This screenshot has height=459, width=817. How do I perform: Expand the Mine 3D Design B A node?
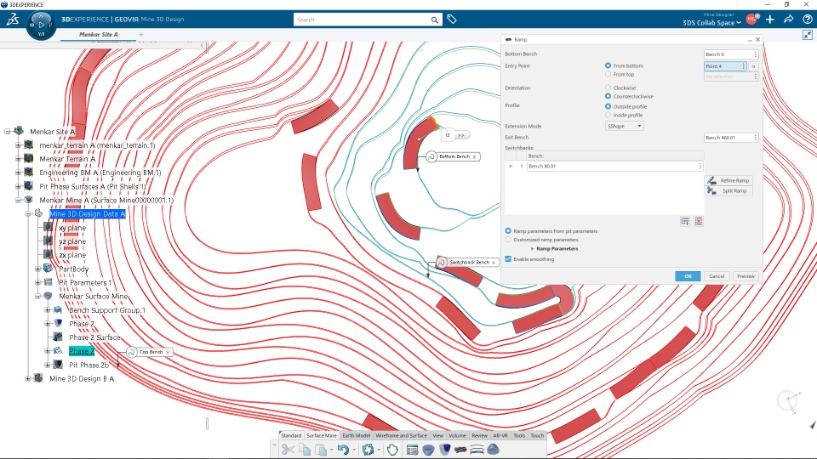tap(27, 378)
